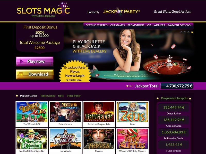206x154 pixels.
Task: Go to the Payment Options page
Action: point(179,25)
